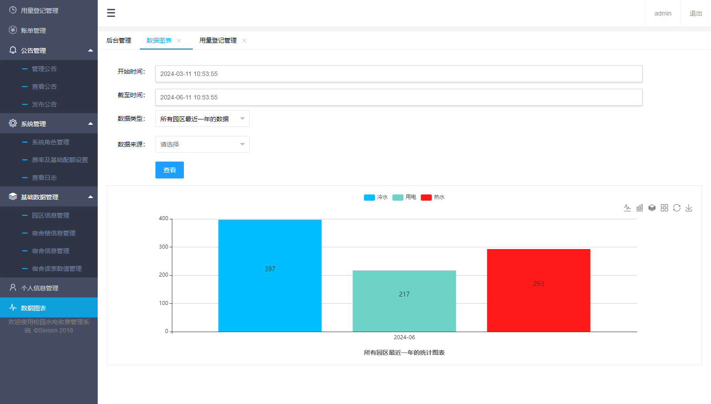Download chart as image icon
Image resolution: width=711 pixels, height=404 pixels.
tap(689, 208)
